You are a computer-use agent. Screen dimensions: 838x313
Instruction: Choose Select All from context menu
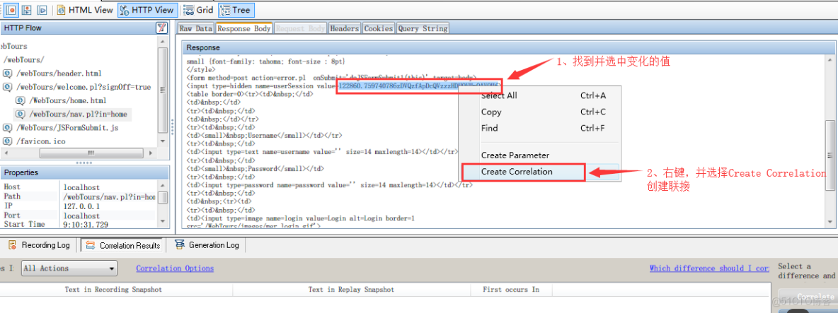coord(540,96)
